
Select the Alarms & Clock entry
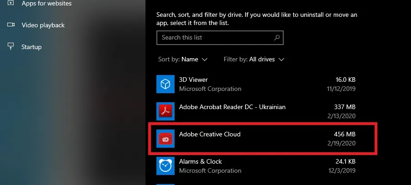coord(256,166)
